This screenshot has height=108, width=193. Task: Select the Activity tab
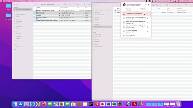click(x=128, y=9)
